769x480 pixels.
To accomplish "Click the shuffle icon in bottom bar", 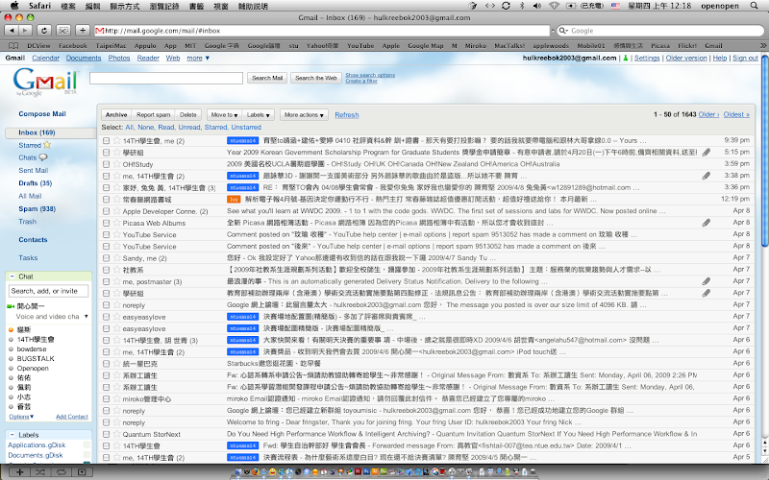I will point(40,472).
